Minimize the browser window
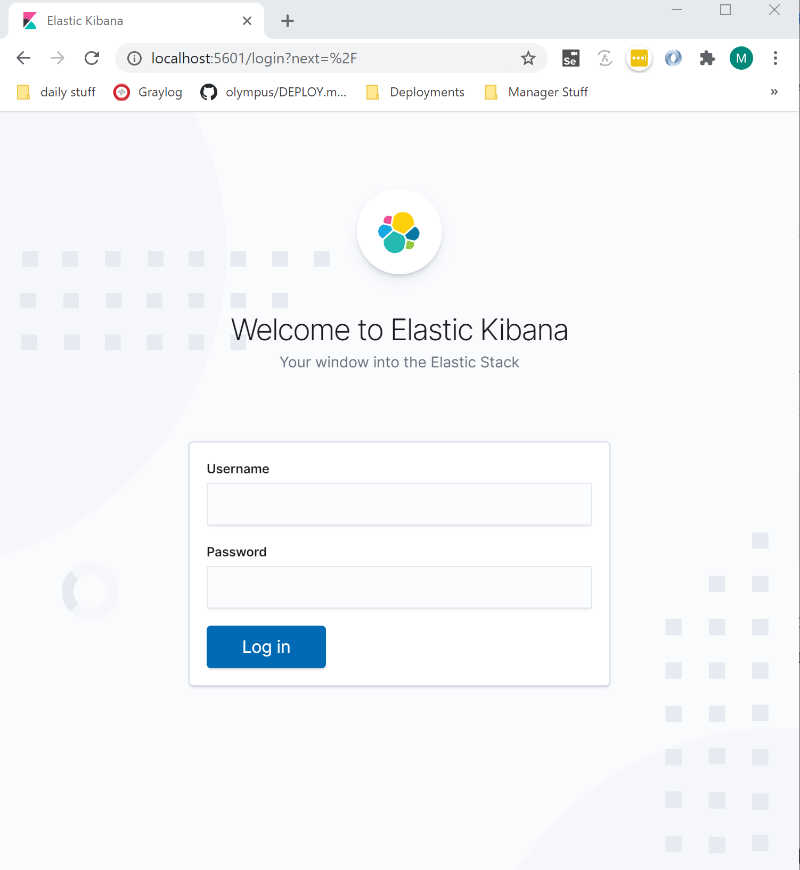The width and height of the screenshot is (800, 870). coord(677,10)
